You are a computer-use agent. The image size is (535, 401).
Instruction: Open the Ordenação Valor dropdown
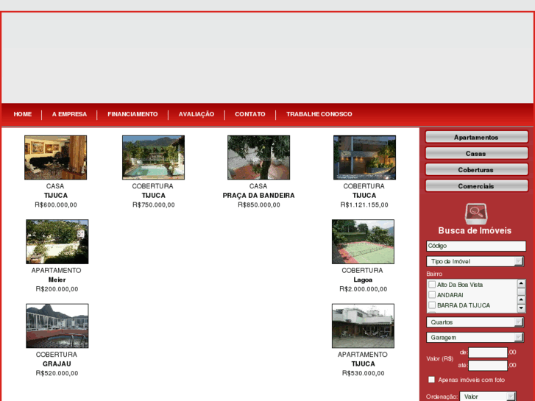[x=488, y=397]
